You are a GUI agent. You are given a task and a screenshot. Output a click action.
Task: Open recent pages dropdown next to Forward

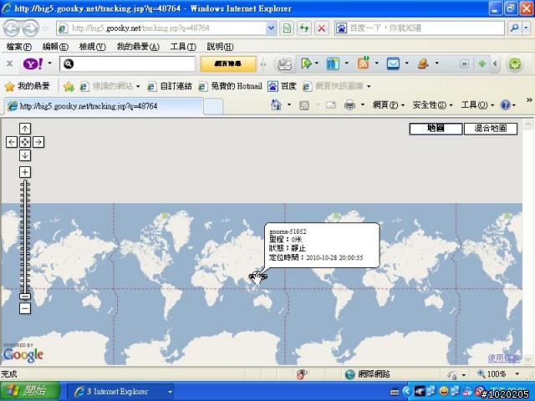pos(45,28)
